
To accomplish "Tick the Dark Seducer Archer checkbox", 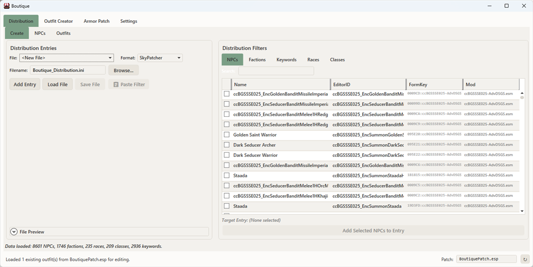I will [x=226, y=145].
